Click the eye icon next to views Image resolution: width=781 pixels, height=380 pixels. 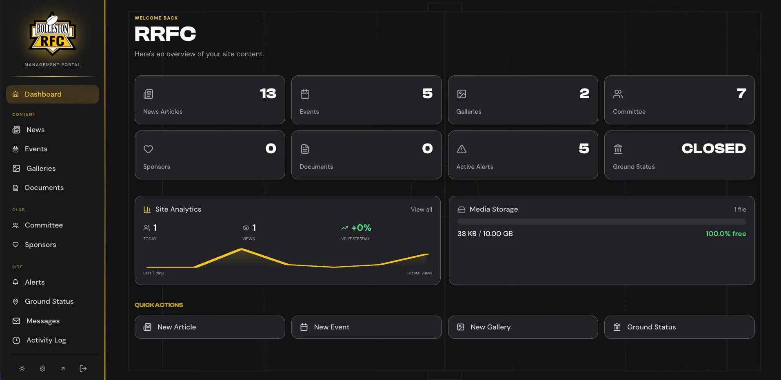pos(246,228)
